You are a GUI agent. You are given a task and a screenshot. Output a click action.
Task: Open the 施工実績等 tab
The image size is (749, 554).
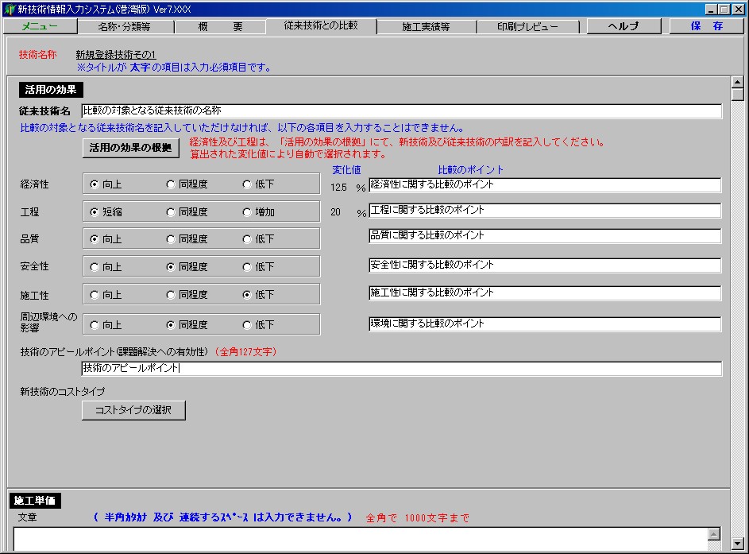[426, 26]
